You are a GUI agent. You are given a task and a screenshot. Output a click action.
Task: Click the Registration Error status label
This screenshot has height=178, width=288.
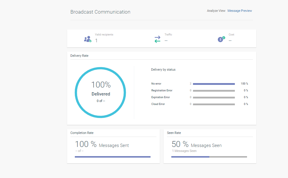pyautogui.click(x=162, y=91)
